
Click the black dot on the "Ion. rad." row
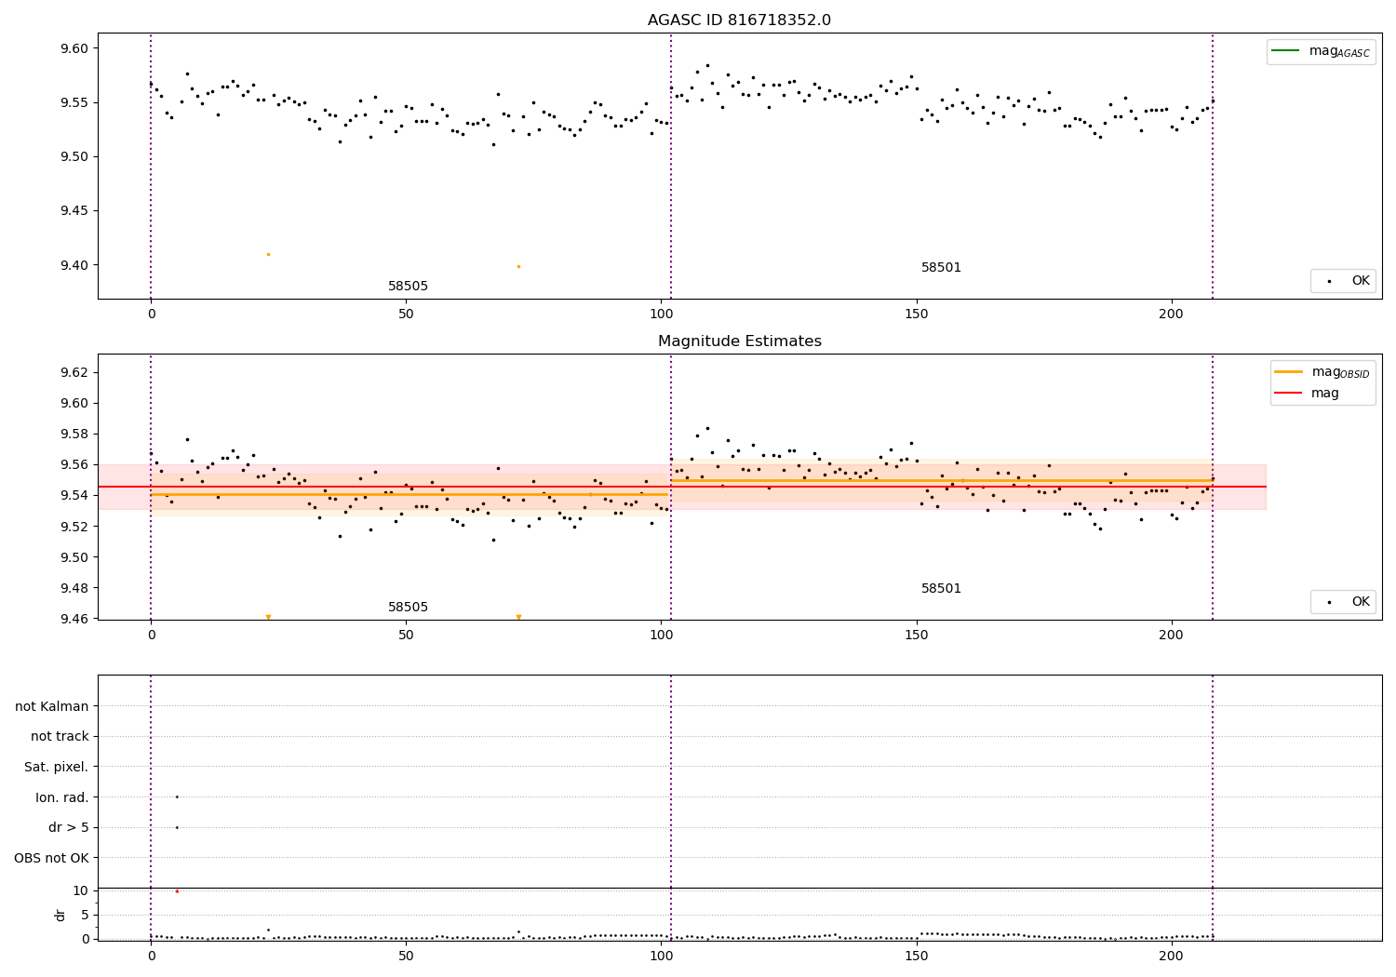(x=177, y=796)
